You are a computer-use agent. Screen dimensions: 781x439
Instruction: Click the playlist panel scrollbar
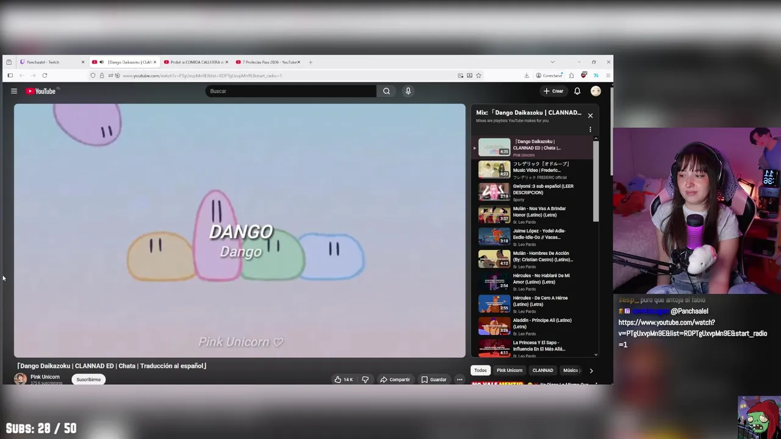pos(596,182)
